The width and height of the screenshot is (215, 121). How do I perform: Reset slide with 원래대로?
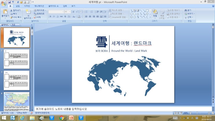[39, 14]
